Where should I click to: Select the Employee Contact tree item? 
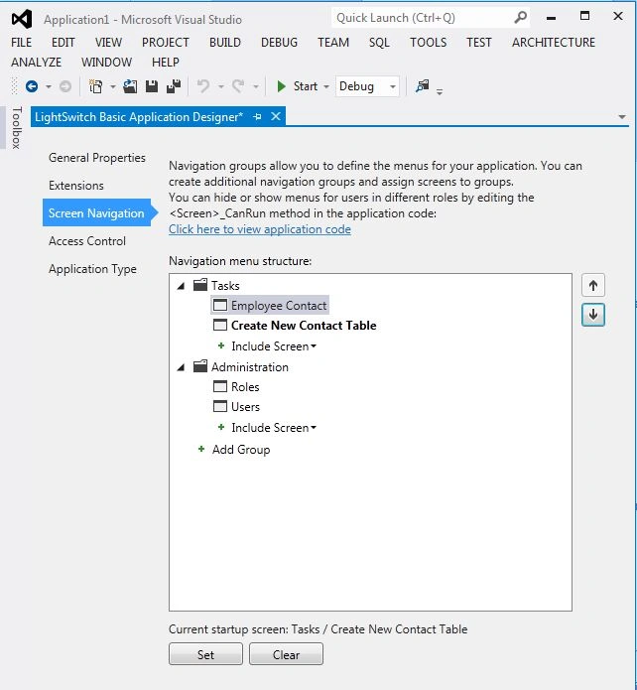[279, 305]
